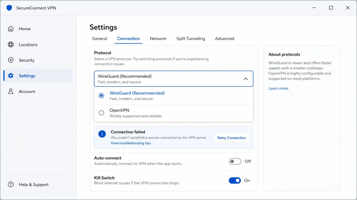Click the Learn more link about protocols
Screen dimensions: 357x200
278,88
